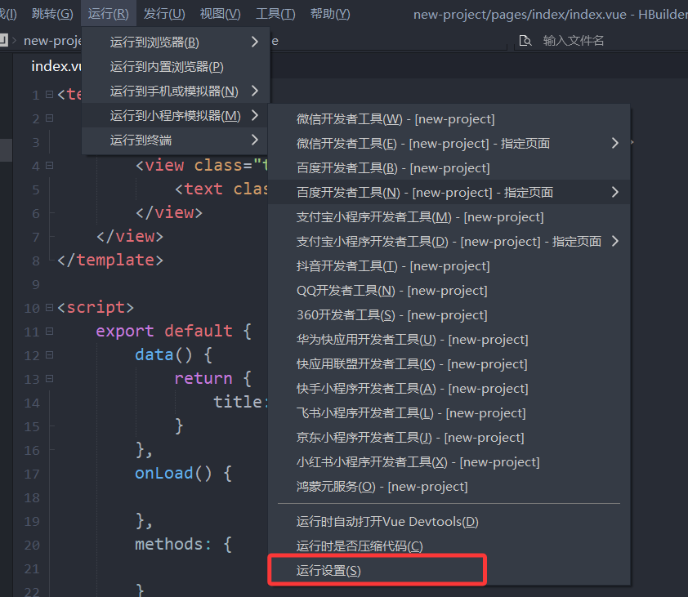Click the onLoad() { code line

pos(183,473)
